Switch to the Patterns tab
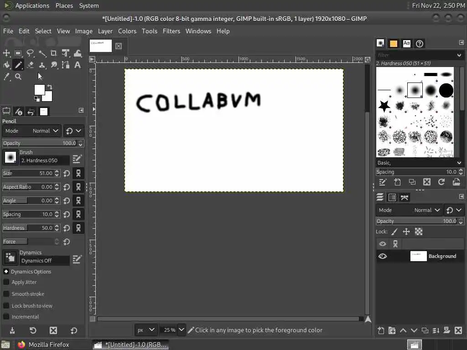This screenshot has width=467, height=350. point(394,43)
